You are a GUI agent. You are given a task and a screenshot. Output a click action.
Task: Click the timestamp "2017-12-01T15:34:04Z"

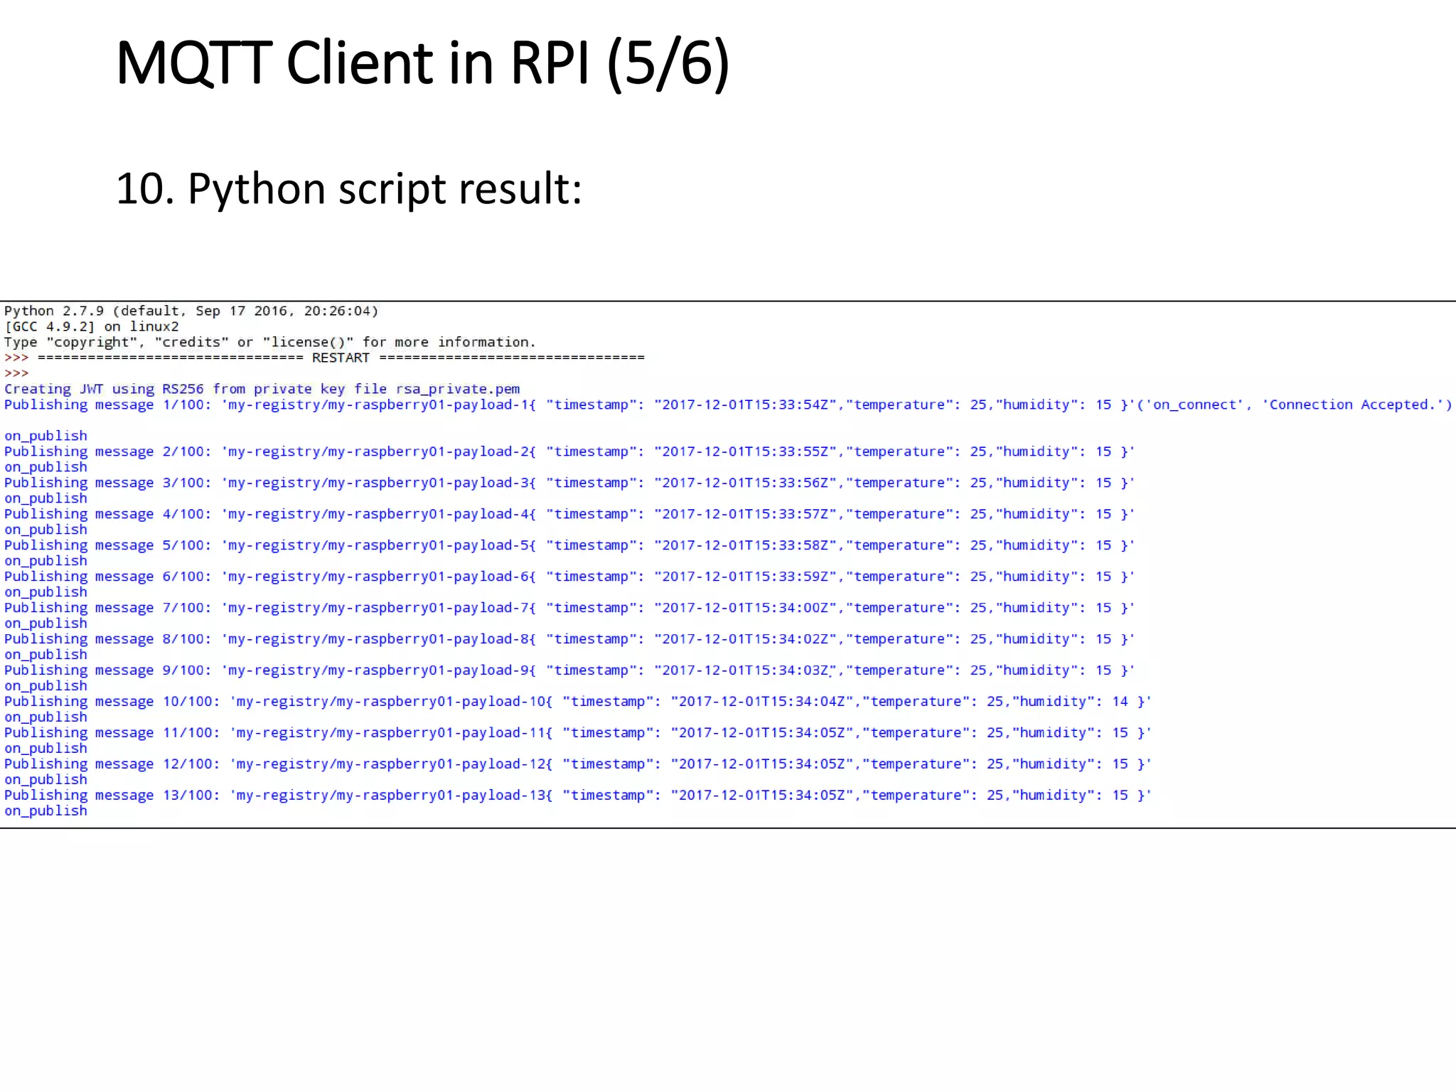click(x=761, y=702)
